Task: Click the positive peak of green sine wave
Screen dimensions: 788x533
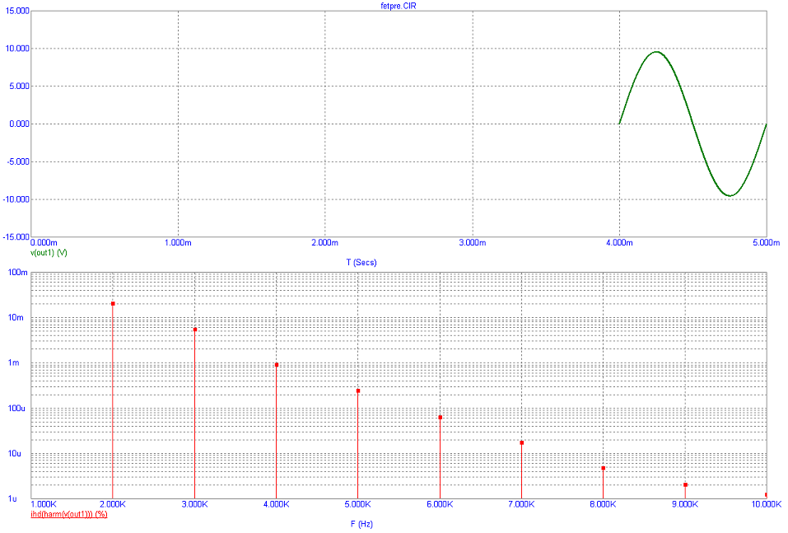Action: click(x=656, y=52)
